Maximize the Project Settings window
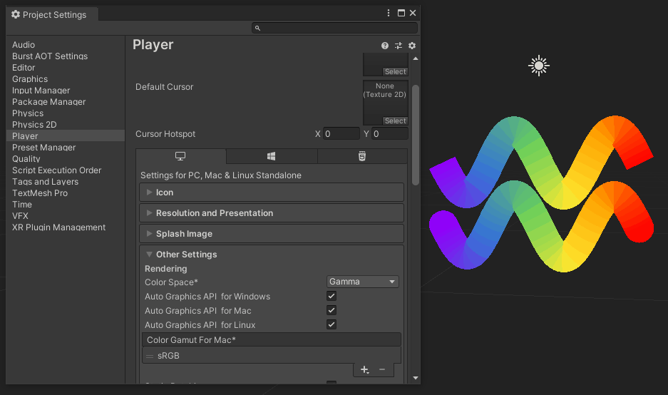This screenshot has width=668, height=395. 401,13
